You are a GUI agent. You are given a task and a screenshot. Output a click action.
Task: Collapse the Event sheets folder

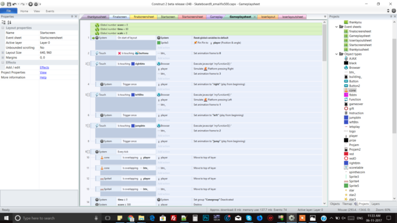tap(336, 27)
